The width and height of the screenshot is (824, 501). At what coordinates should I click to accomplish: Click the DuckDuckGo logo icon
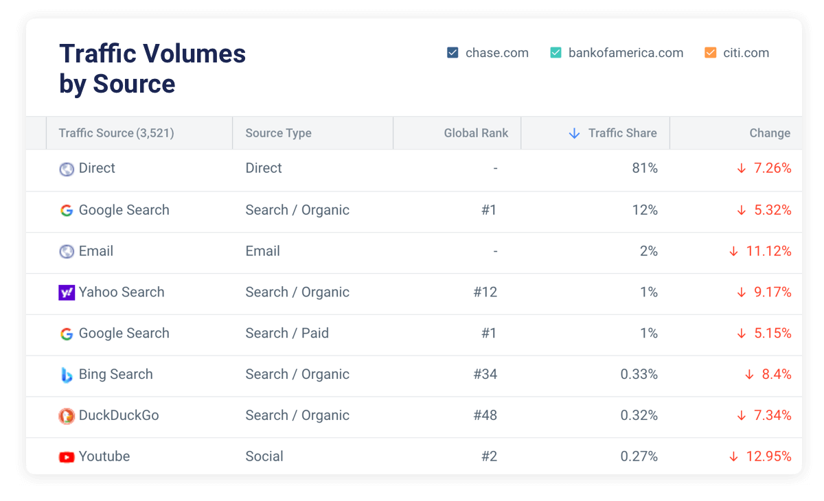click(x=67, y=416)
